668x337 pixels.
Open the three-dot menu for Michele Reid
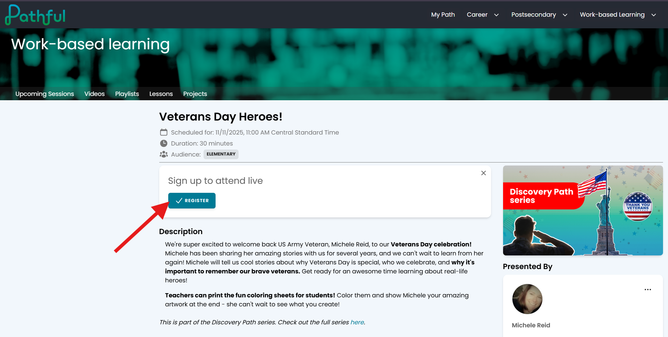648,289
